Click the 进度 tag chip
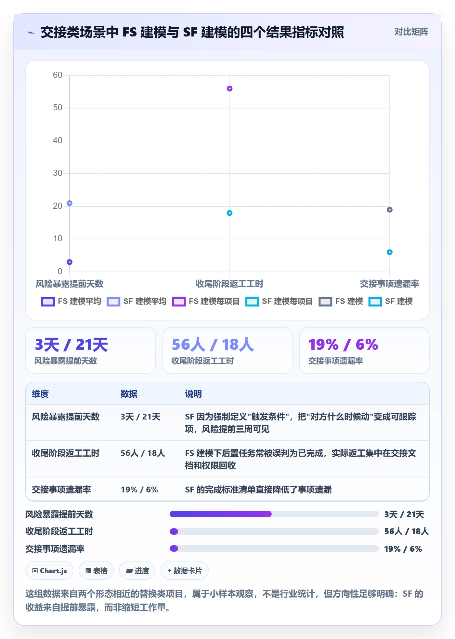 [137, 571]
